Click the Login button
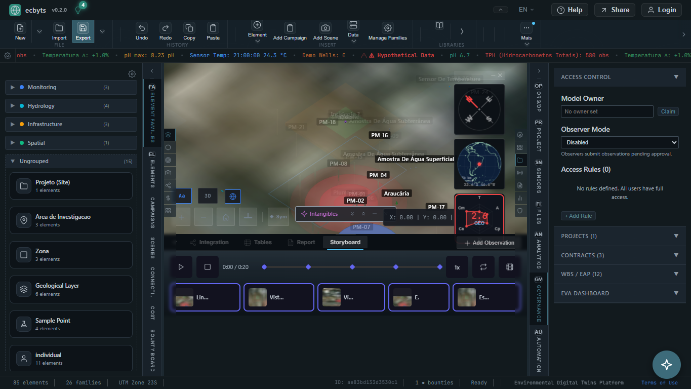Screen dimensions: 691x389 [x=662, y=10]
